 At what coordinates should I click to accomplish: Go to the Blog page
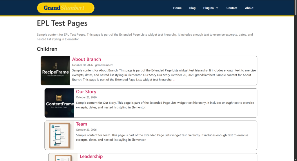coord(192,8)
